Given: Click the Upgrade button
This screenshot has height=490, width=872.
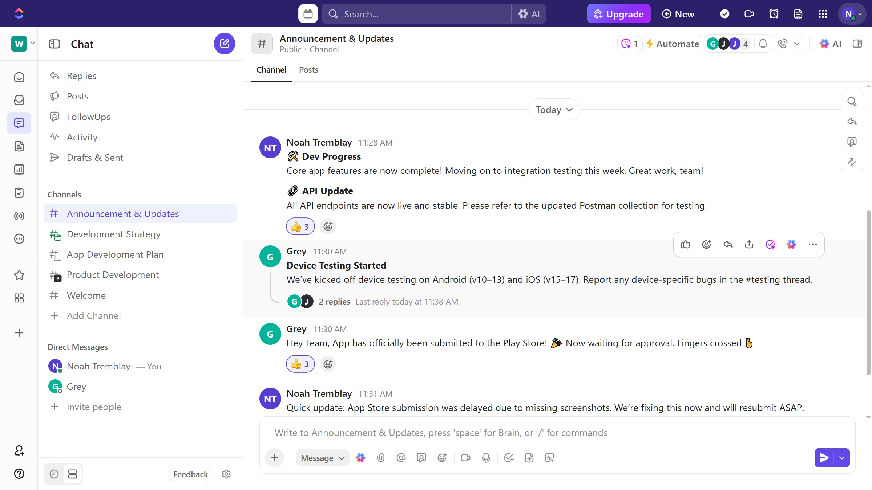Looking at the screenshot, I should point(619,13).
